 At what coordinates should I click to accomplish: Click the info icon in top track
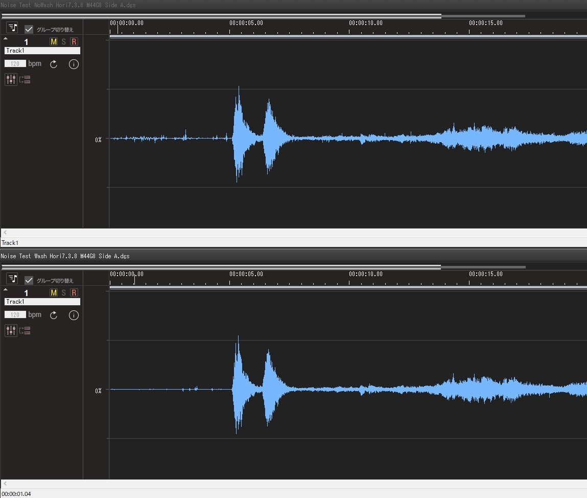pyautogui.click(x=74, y=64)
